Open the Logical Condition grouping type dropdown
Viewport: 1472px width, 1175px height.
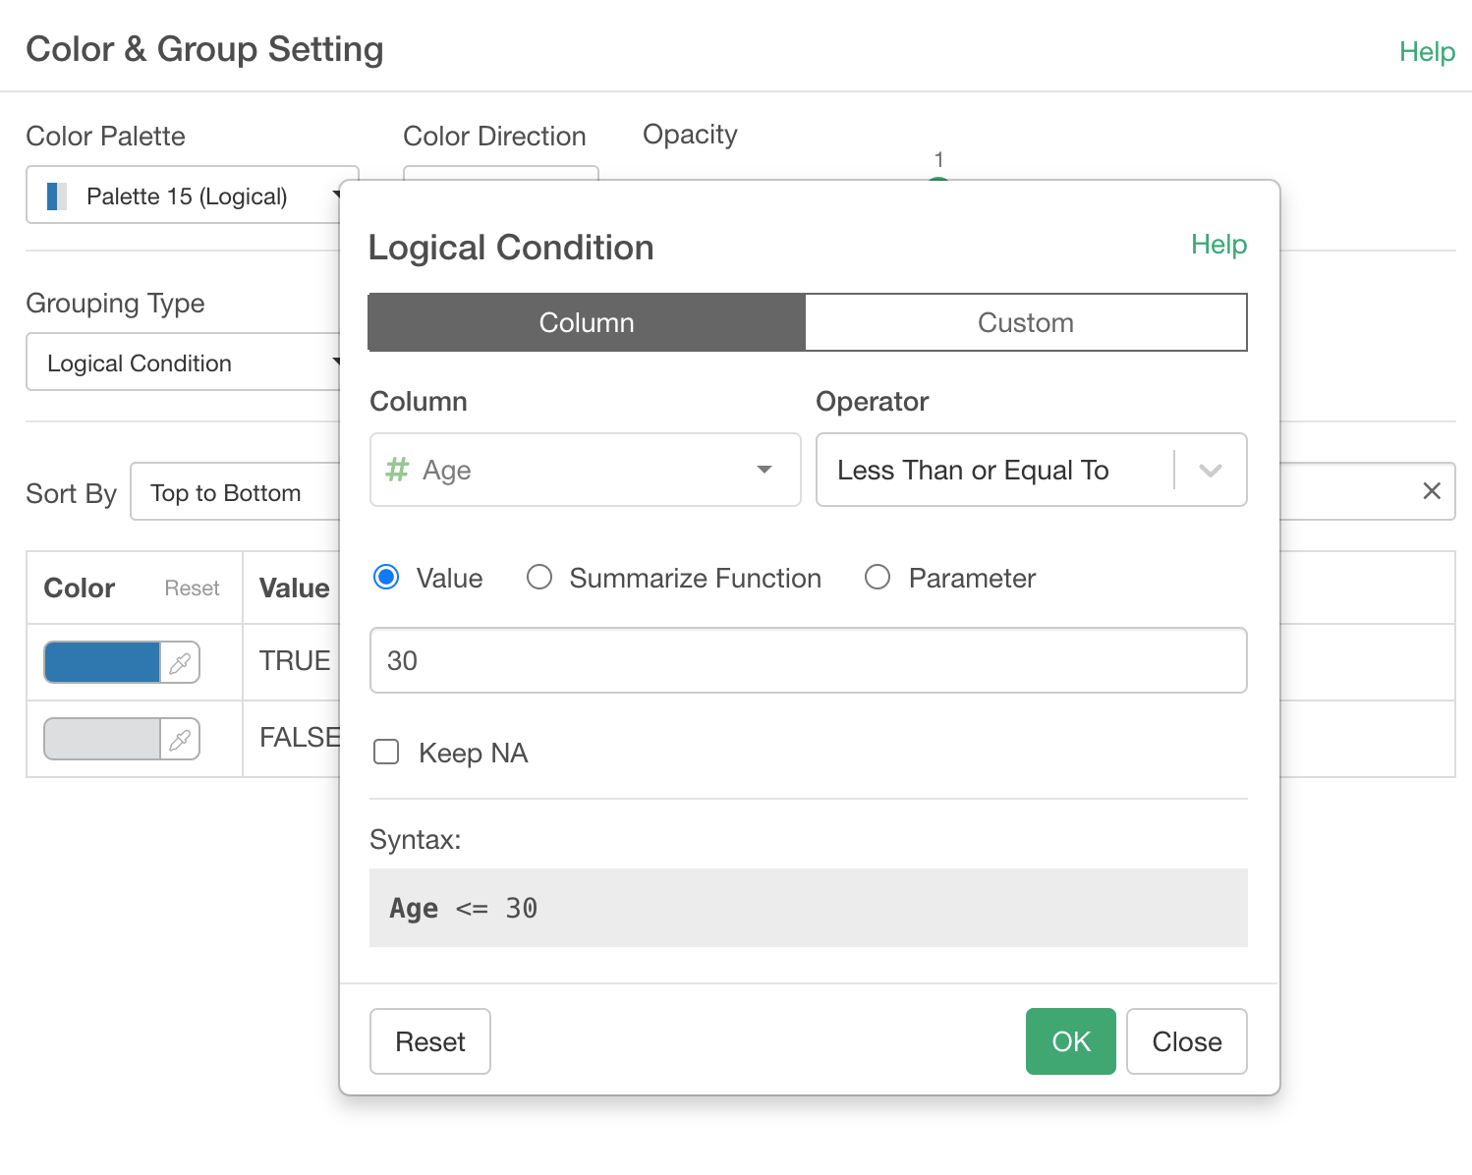pyautogui.click(x=183, y=364)
